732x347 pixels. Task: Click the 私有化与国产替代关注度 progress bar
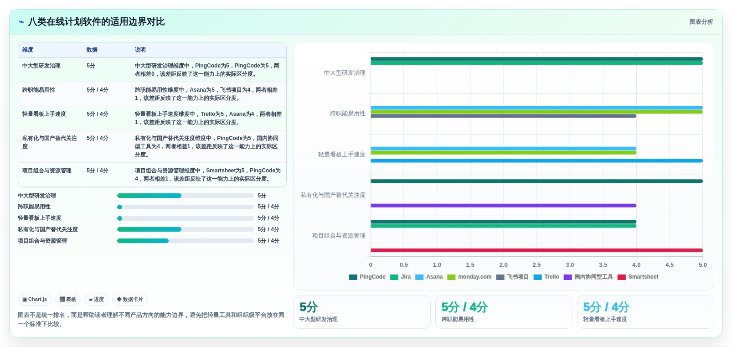click(x=185, y=229)
